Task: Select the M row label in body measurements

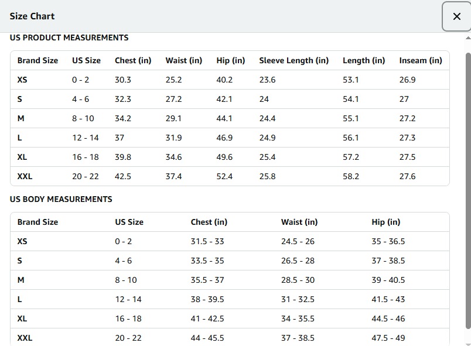Action: tap(21, 280)
